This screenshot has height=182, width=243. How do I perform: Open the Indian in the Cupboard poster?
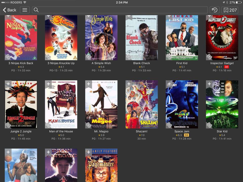pos(61,165)
